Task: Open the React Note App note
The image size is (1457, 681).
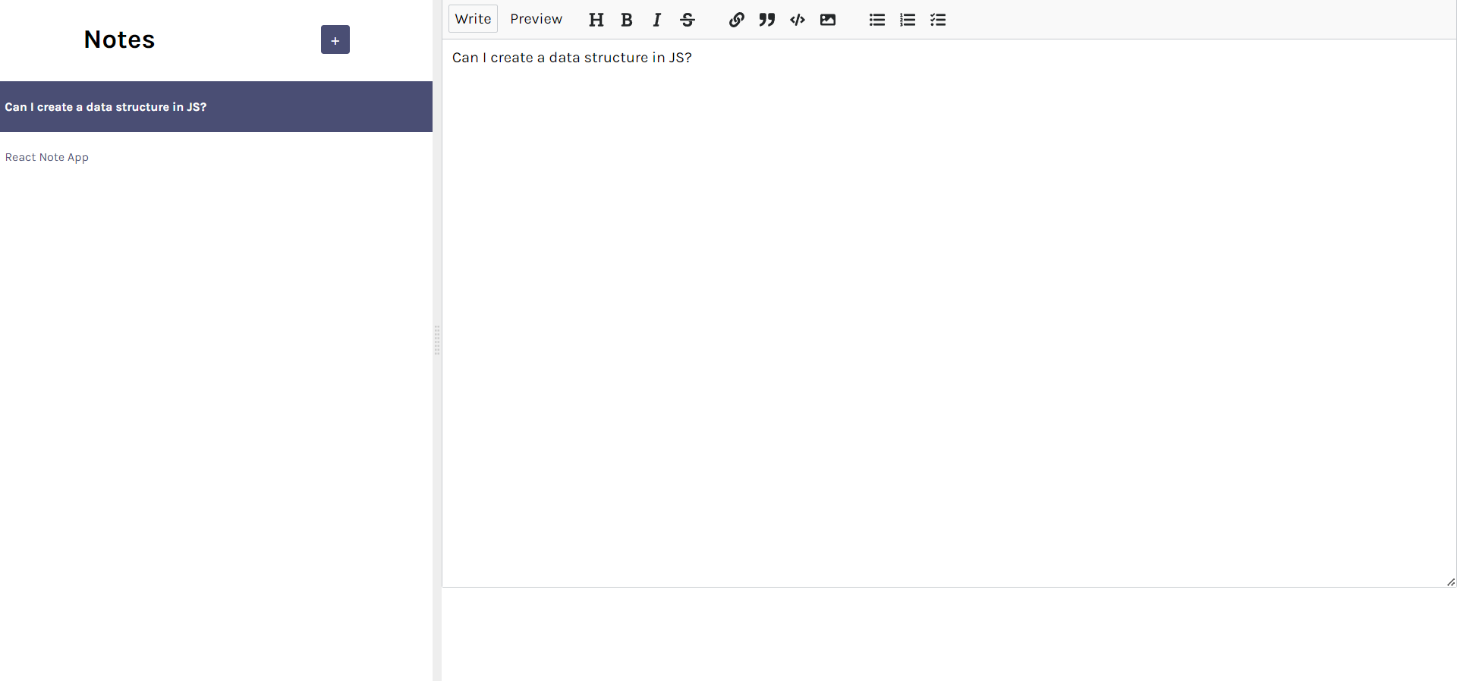Action: (47, 157)
